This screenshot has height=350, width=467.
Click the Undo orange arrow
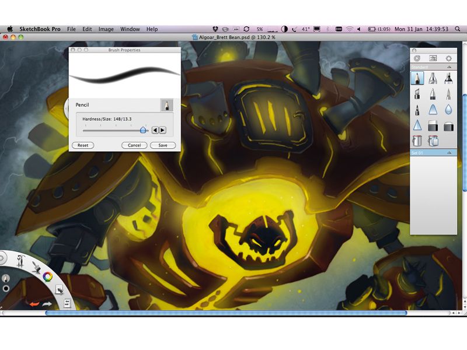click(x=34, y=304)
